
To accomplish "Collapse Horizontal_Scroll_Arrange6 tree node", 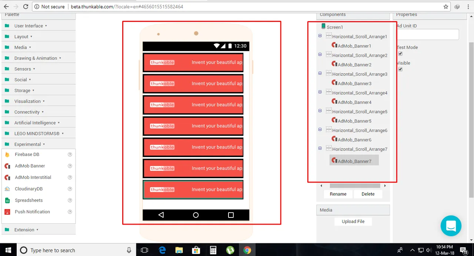I will click(x=320, y=129).
